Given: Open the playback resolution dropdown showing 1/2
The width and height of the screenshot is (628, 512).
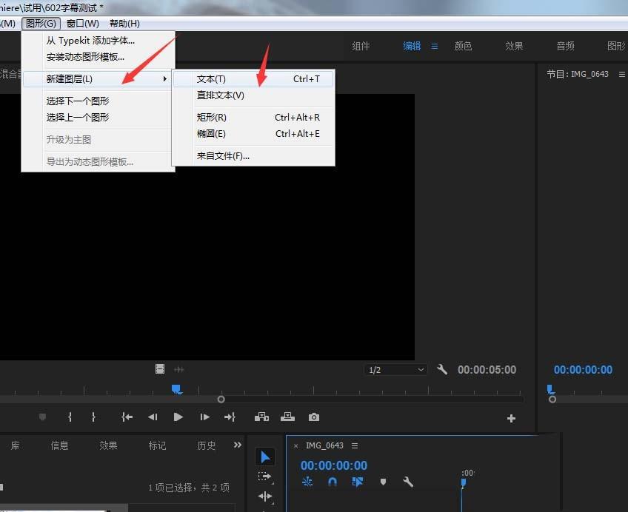Looking at the screenshot, I should coord(395,369).
